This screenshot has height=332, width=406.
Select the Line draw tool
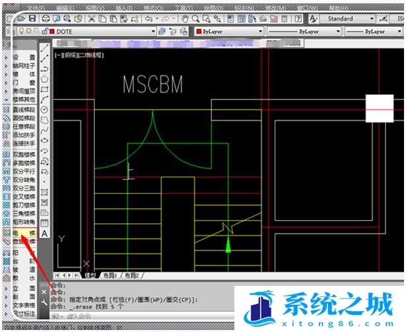click(45, 47)
